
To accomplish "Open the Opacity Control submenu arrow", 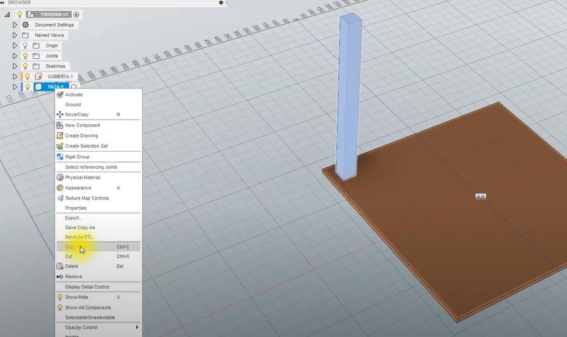I will pyautogui.click(x=137, y=327).
